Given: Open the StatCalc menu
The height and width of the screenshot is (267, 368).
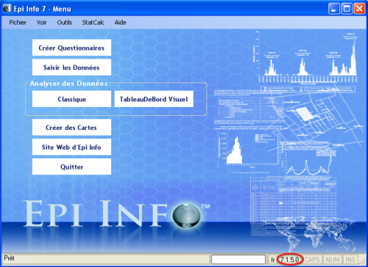Looking at the screenshot, I should point(93,22).
